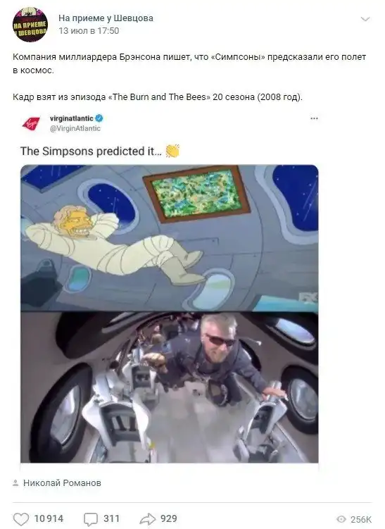Click the share count 929
Image resolution: width=385 pixels, height=529 pixels.
pyautogui.click(x=168, y=518)
